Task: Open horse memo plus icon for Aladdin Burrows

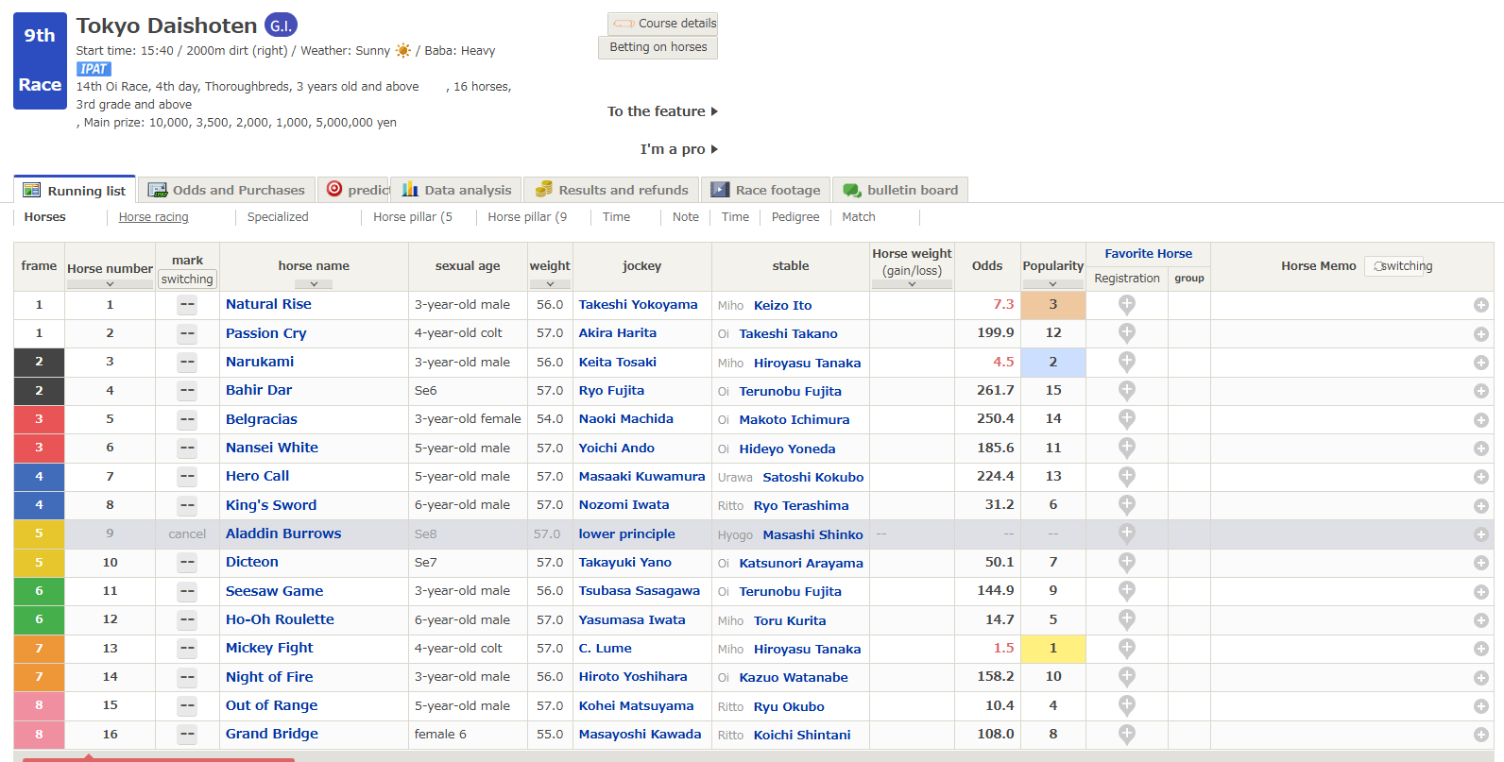Action: 1480,534
